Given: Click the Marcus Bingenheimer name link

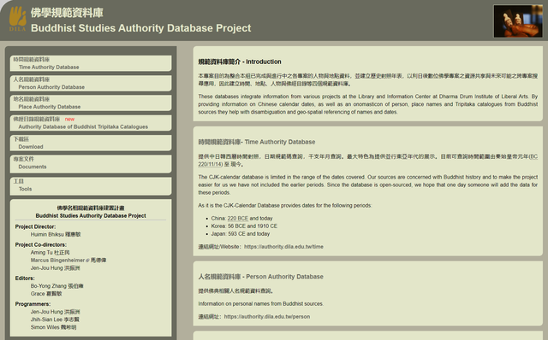Looking at the screenshot, I should tap(57, 261).
